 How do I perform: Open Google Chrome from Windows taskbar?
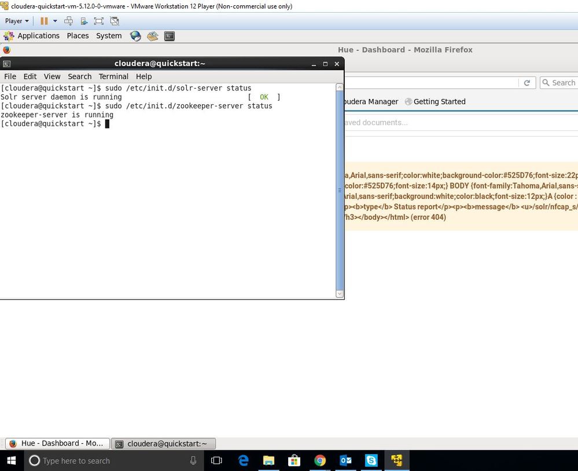click(320, 461)
